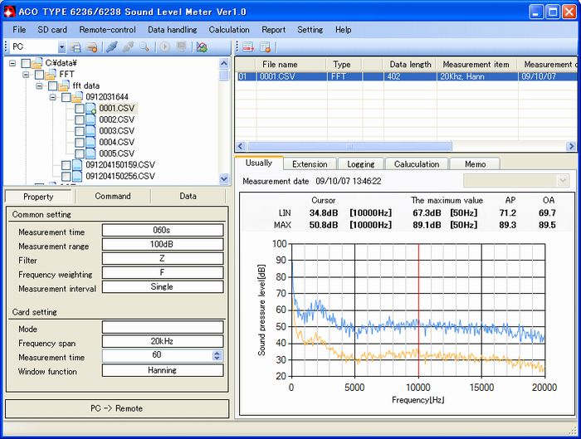Open the Command tab in the settings panel
581x439 pixels.
click(113, 197)
